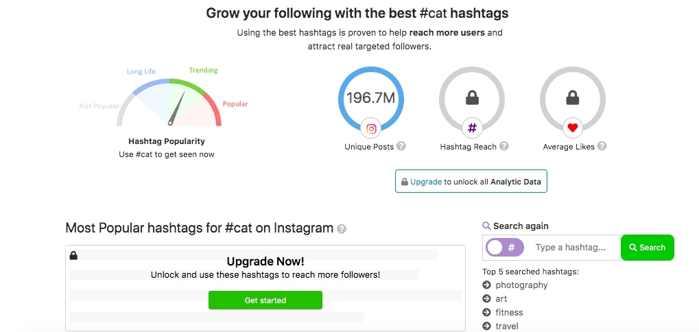699x332 pixels.
Task: Click the 196.7M Unique Posts circle
Action: coord(371,99)
